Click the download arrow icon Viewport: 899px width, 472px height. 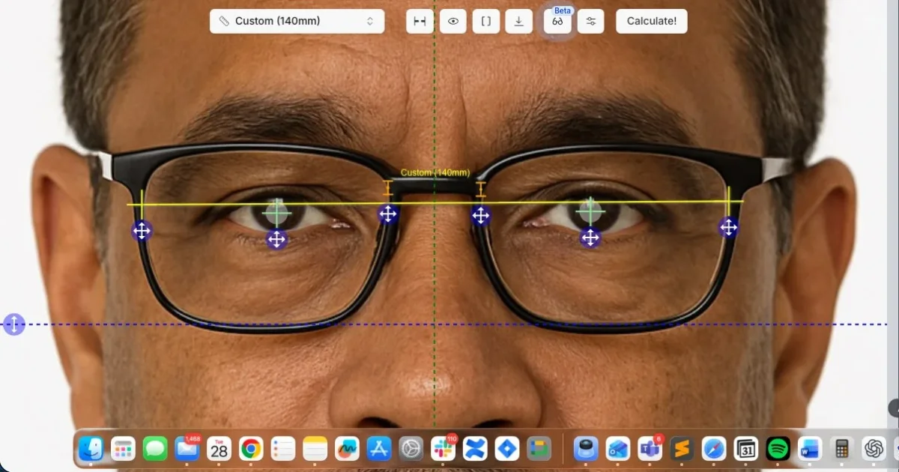point(518,21)
